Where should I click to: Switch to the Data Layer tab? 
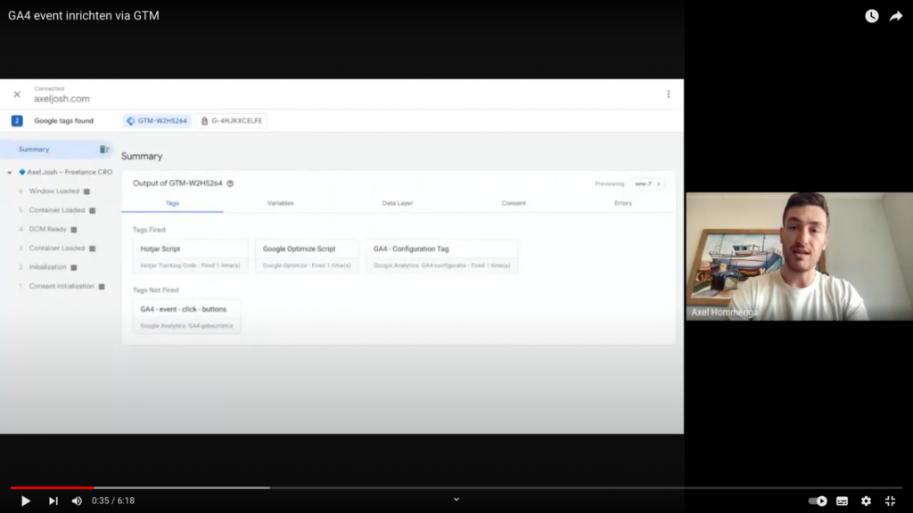click(397, 203)
